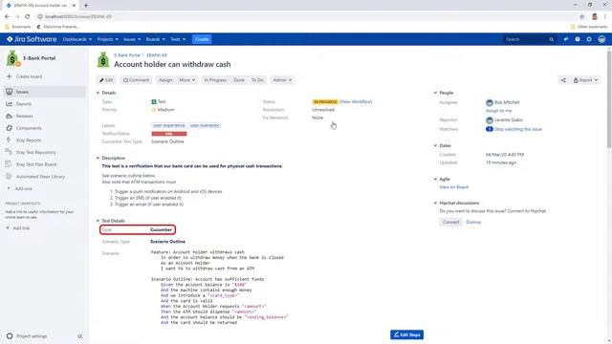This screenshot has height=344, width=612.
Task: Collapse the Hipchat discussions section
Action: (x=435, y=203)
